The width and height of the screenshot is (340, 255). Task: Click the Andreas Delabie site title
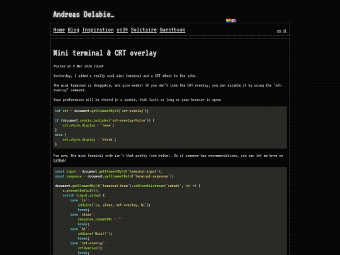click(x=84, y=14)
